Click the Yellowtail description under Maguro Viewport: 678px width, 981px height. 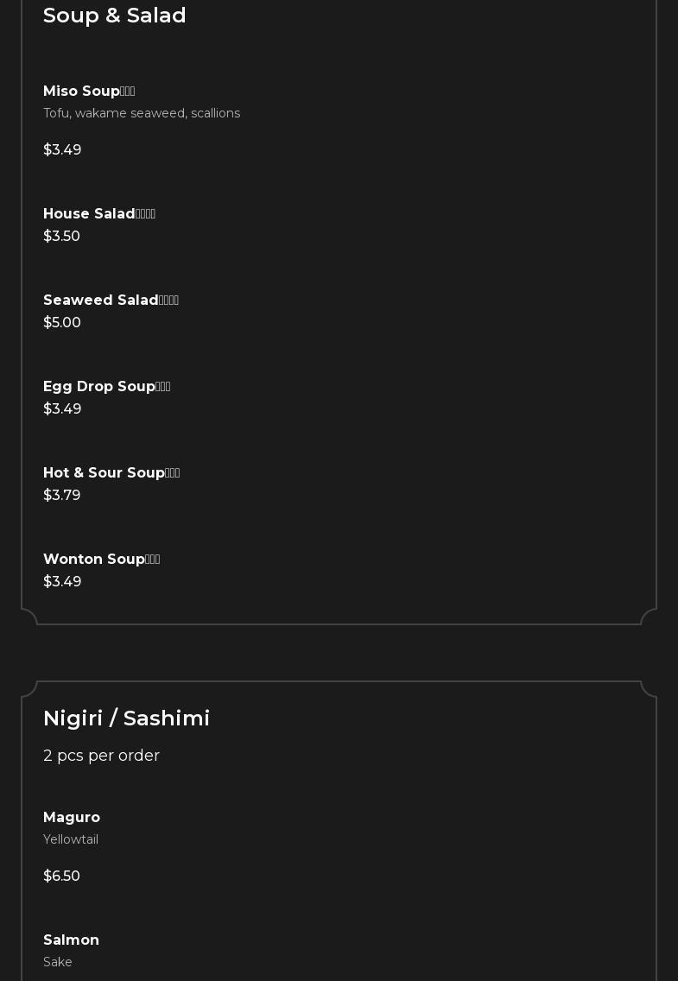tap(71, 840)
